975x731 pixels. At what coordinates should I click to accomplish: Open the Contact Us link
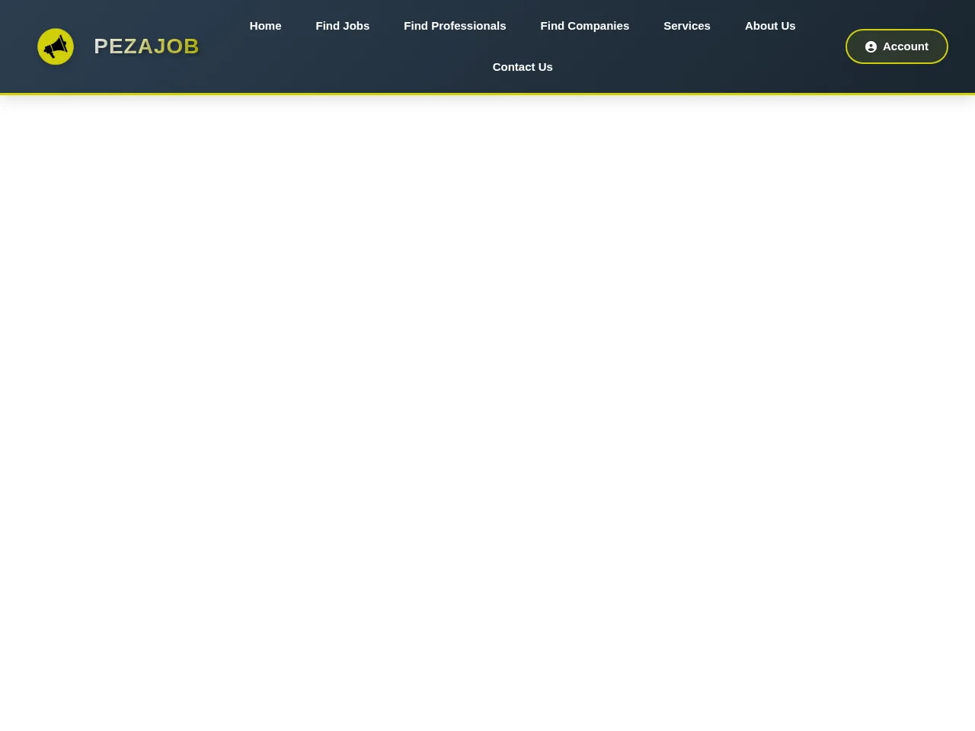click(523, 67)
